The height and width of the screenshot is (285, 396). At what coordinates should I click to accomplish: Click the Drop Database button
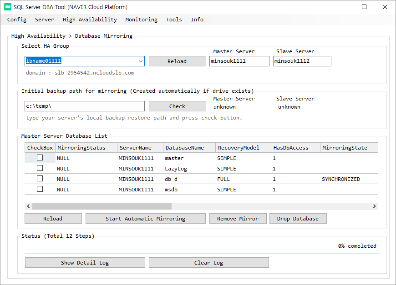[x=298, y=219]
